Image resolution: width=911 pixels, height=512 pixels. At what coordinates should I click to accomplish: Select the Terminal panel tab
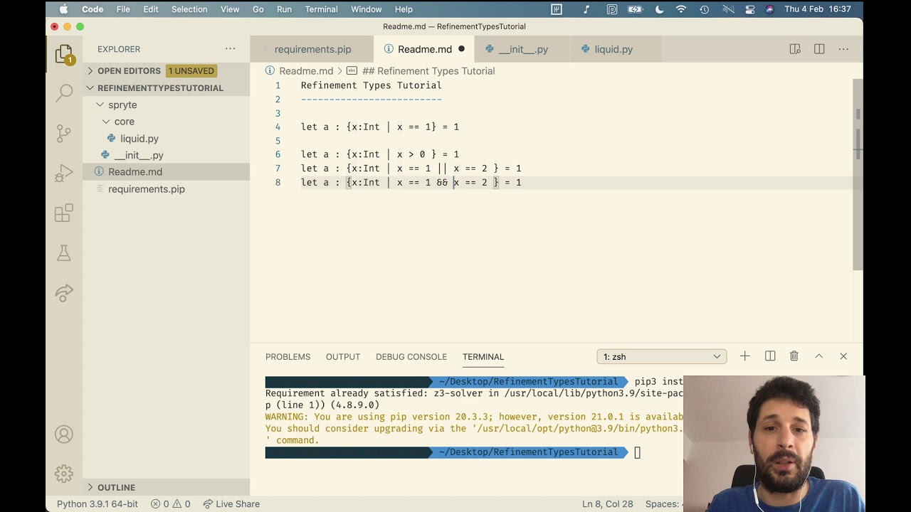coord(483,356)
